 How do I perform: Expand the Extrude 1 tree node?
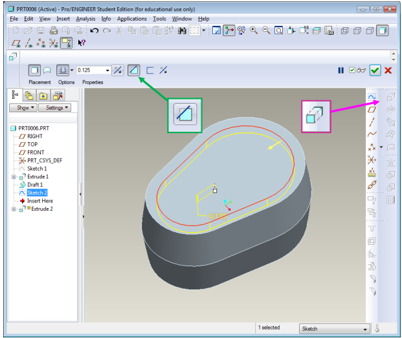click(x=14, y=176)
